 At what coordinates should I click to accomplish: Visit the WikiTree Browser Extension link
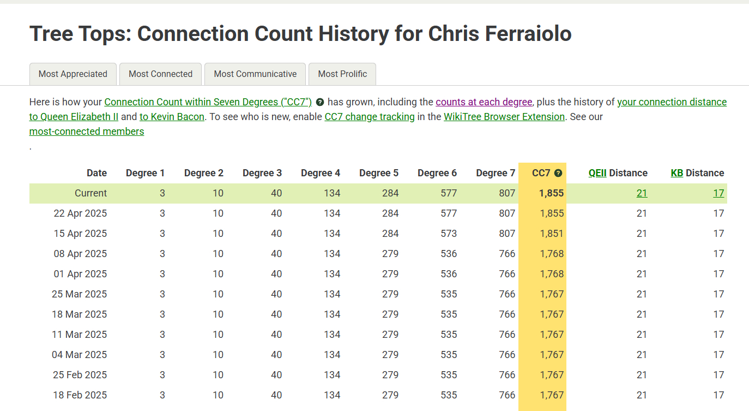(504, 117)
